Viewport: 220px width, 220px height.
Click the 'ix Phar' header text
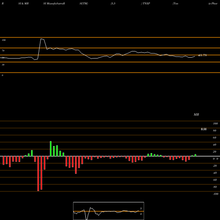point(213,4)
